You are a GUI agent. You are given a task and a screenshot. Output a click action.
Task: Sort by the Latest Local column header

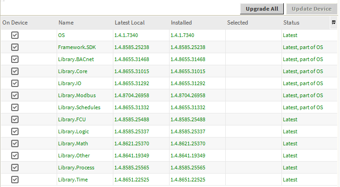click(x=130, y=23)
